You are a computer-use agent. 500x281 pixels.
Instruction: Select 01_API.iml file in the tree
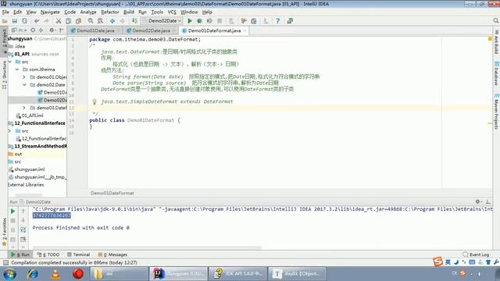(30, 116)
